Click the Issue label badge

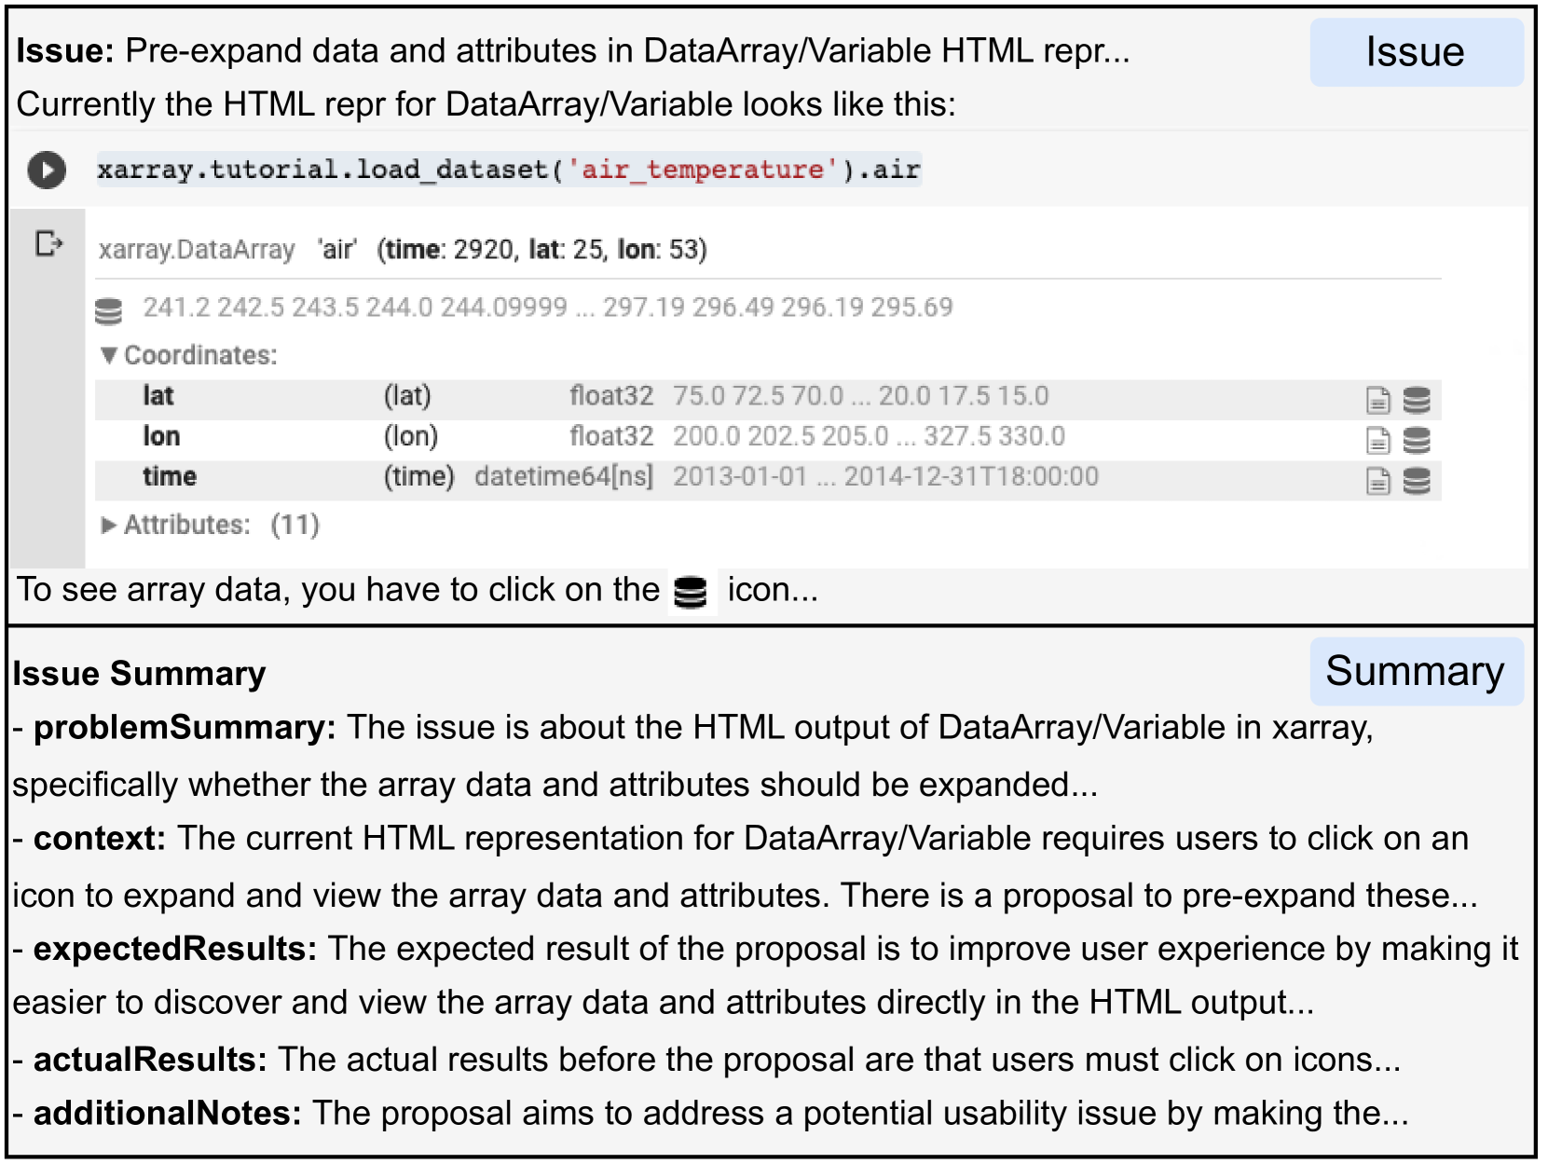click(1415, 52)
